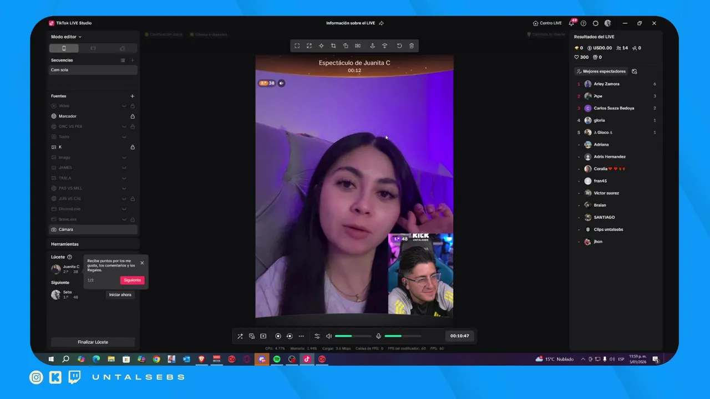Toggle lock on the Marcador source
This screenshot has width=710, height=399.
(x=133, y=116)
